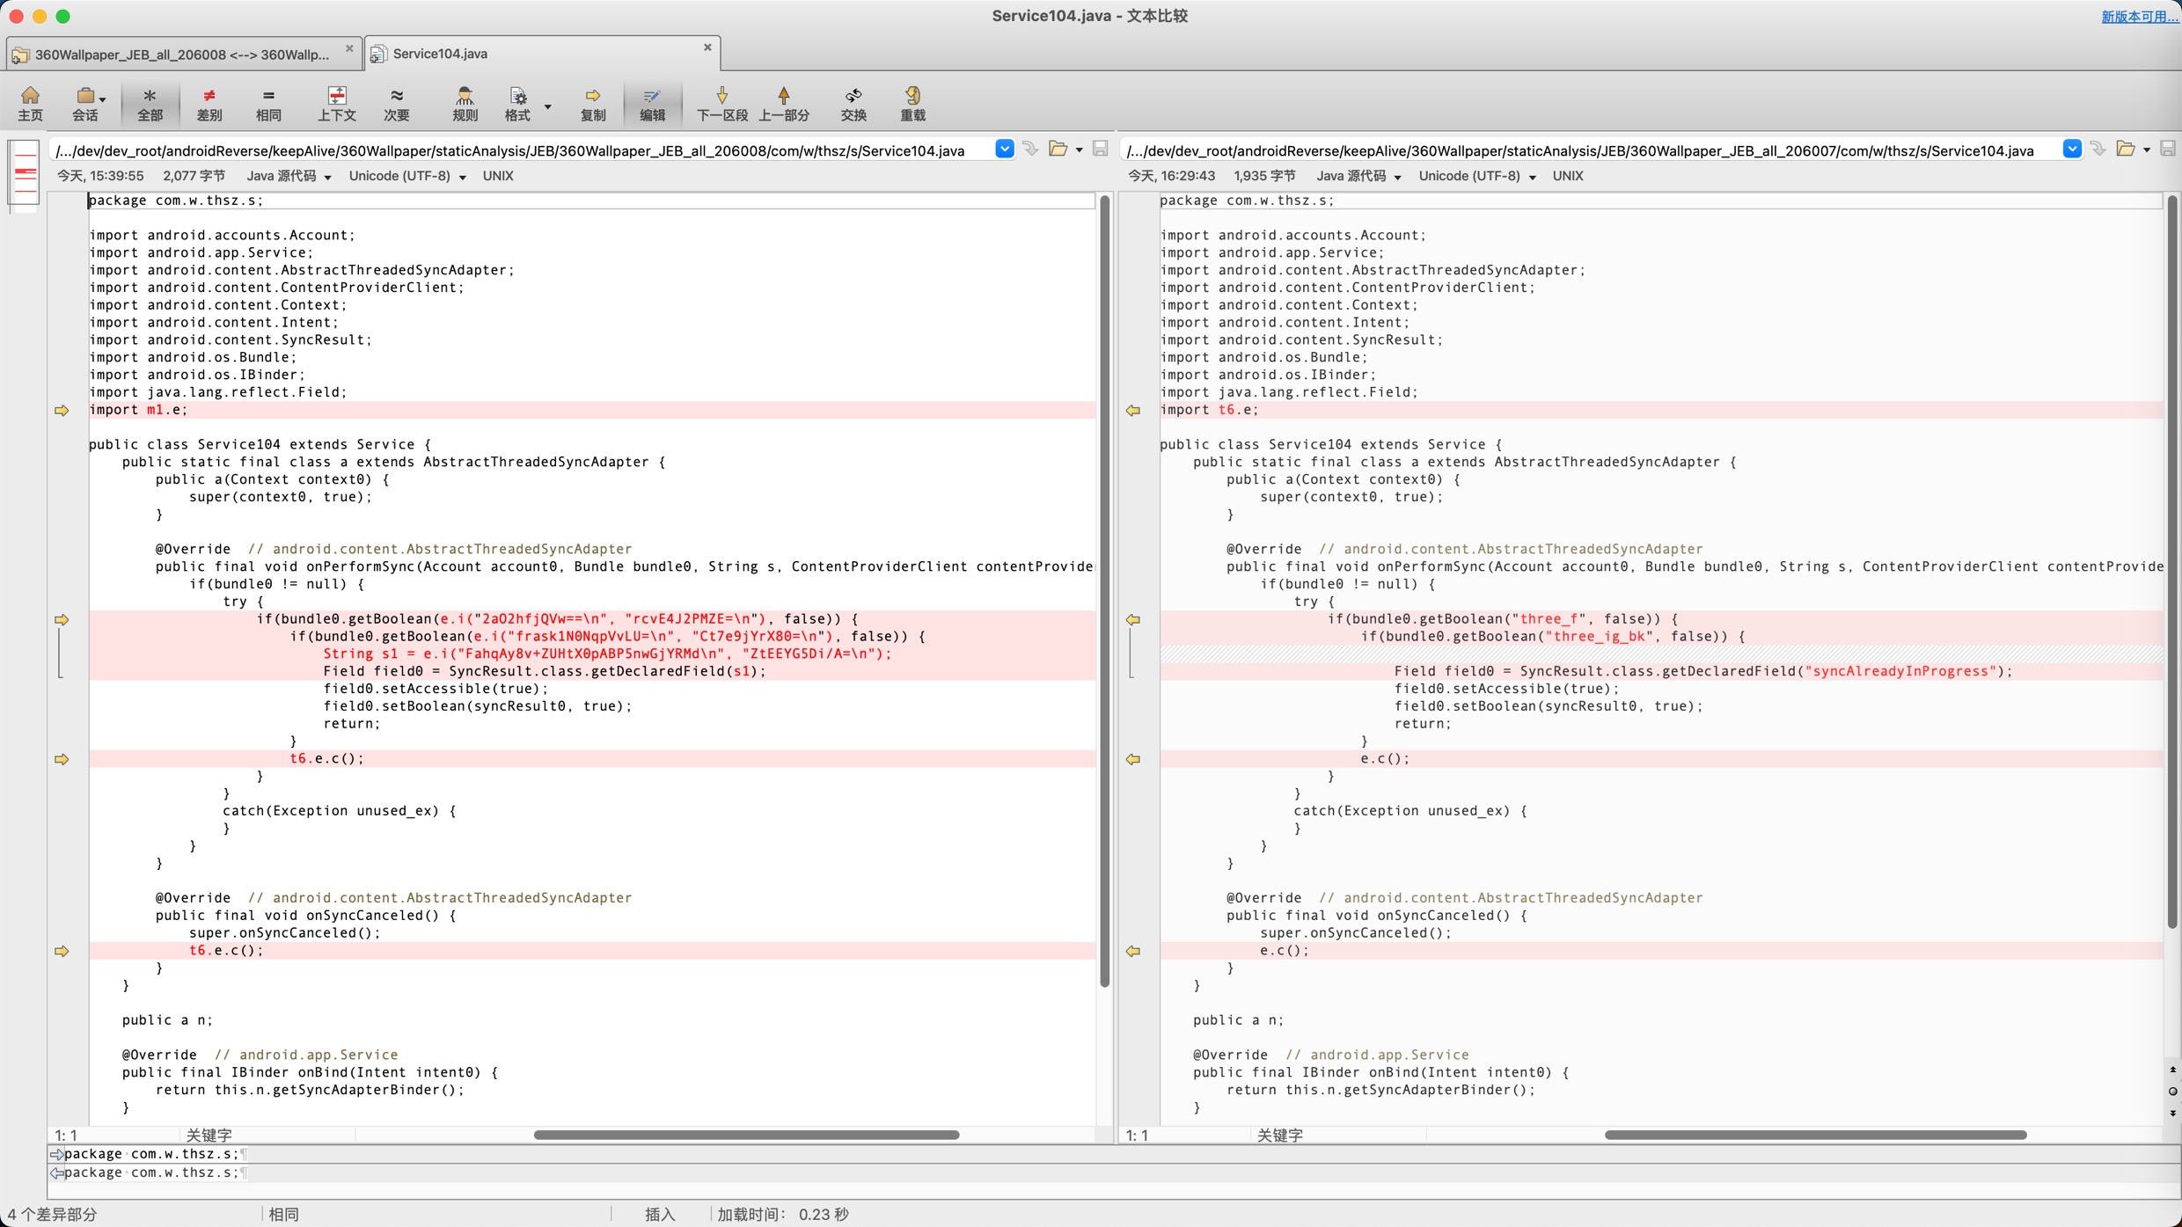
Task: Open right pane Unicode (UTF-8) encoding dropdown
Action: pos(1477,176)
